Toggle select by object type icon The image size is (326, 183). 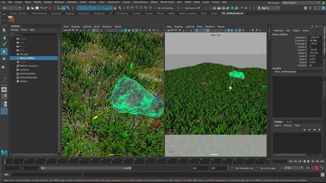(x=63, y=8)
